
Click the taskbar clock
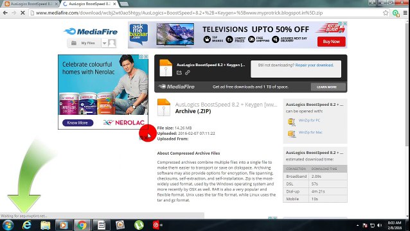(x=395, y=225)
